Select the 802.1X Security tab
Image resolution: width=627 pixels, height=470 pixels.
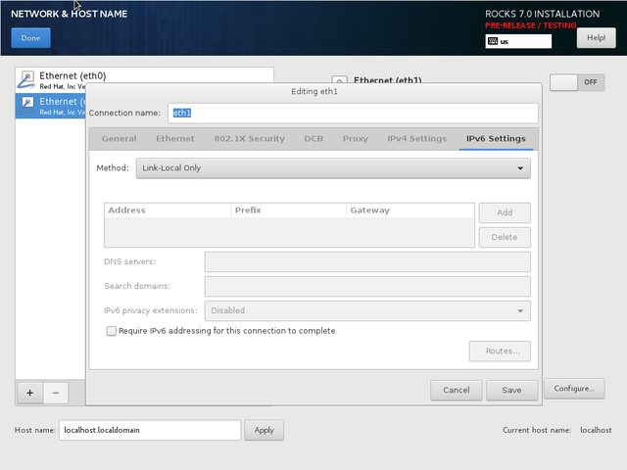(249, 139)
